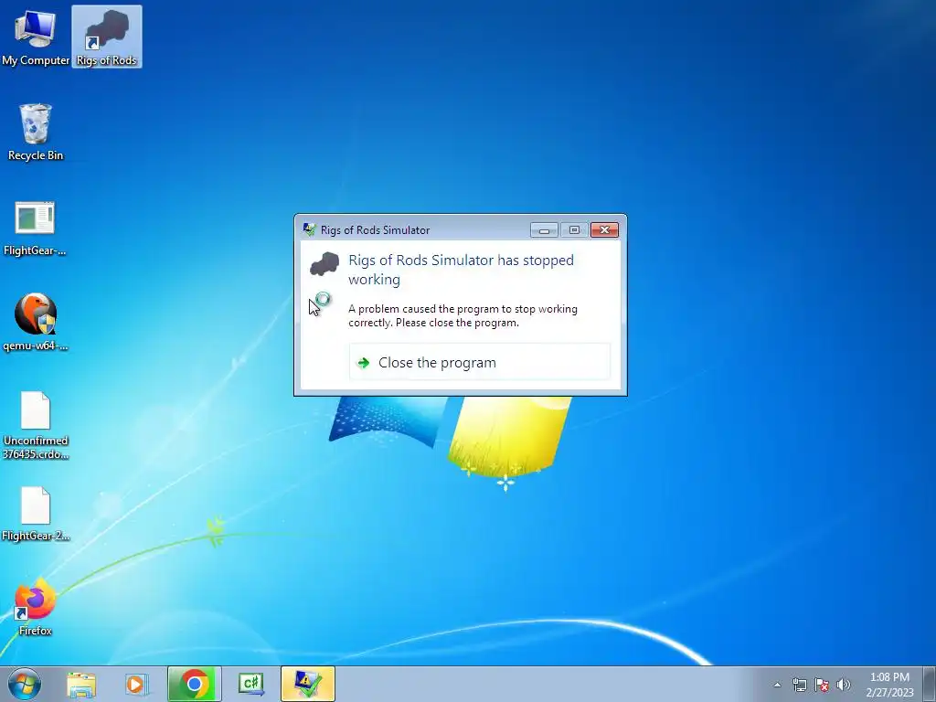Open Windows Media Player from the taskbar
936x702 pixels.
(135, 684)
